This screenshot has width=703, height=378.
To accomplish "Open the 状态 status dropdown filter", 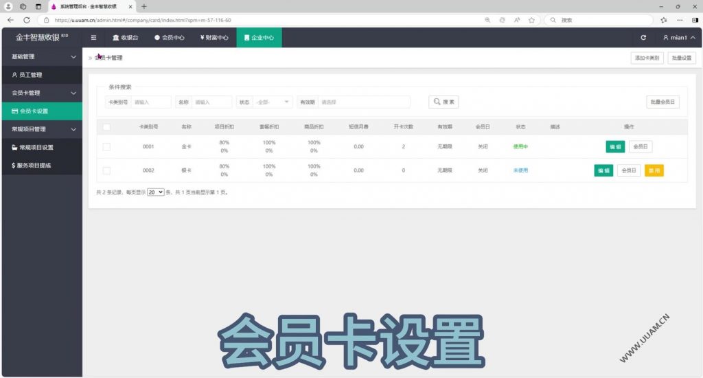I will point(273,102).
